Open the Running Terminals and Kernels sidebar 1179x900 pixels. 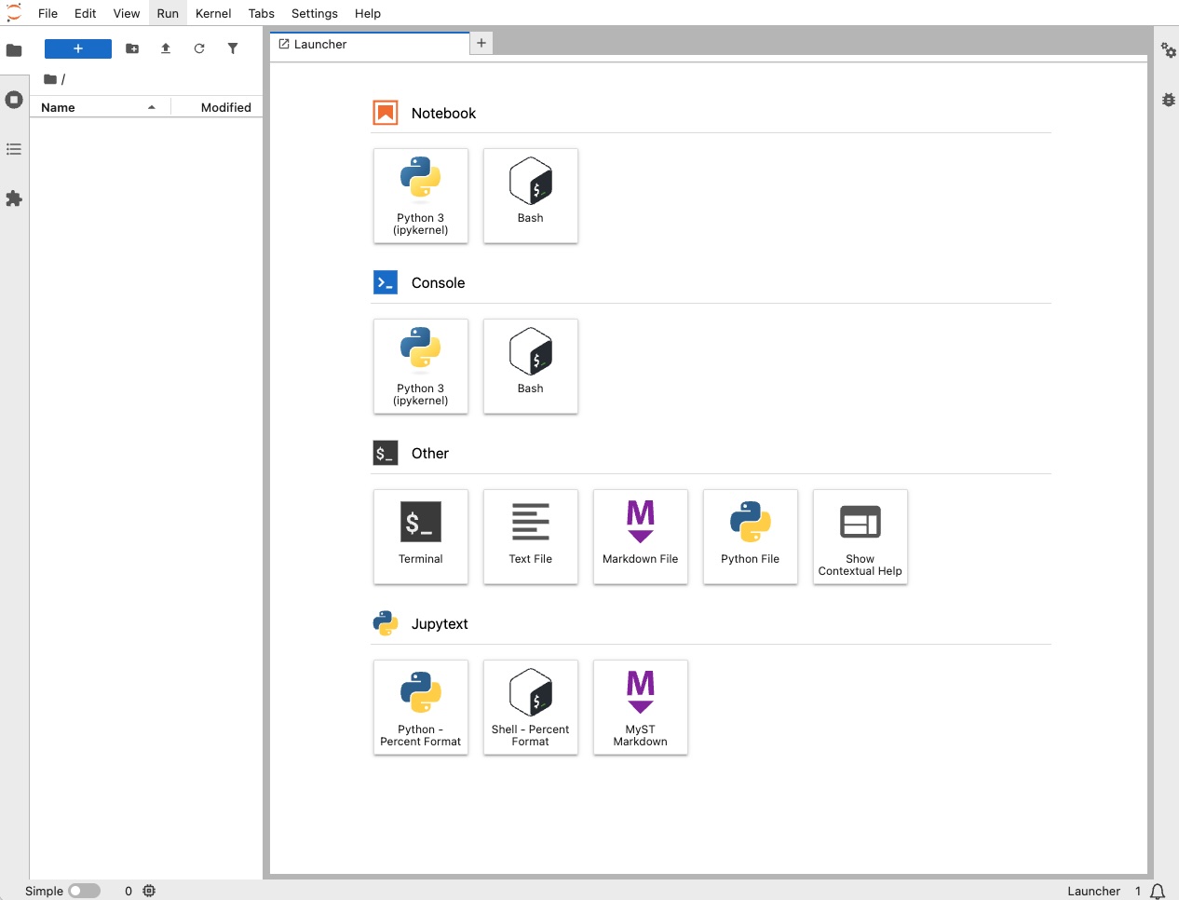pyautogui.click(x=14, y=100)
